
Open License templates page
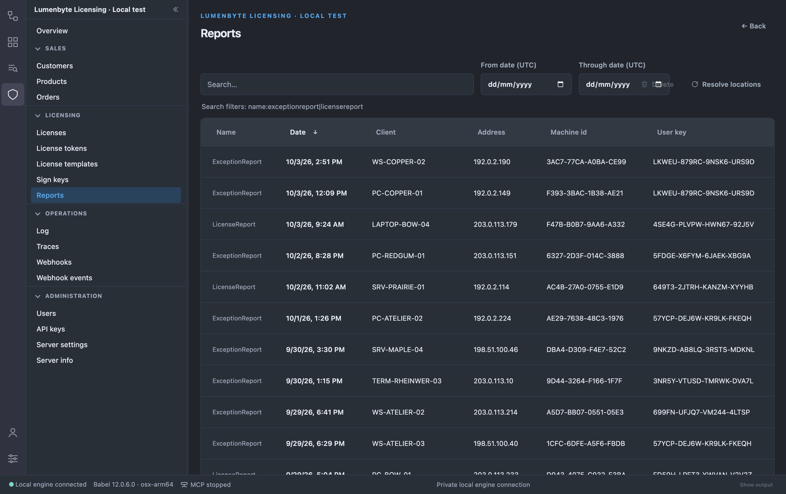coord(106,164)
